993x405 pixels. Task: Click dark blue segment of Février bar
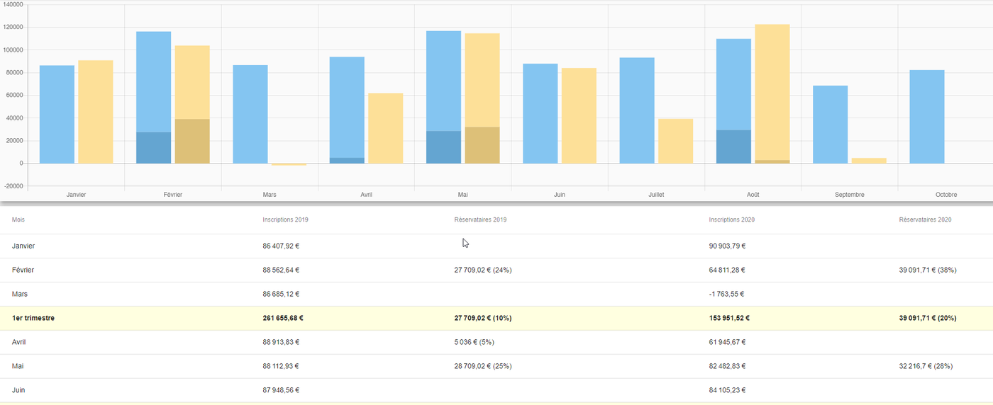tap(153, 148)
